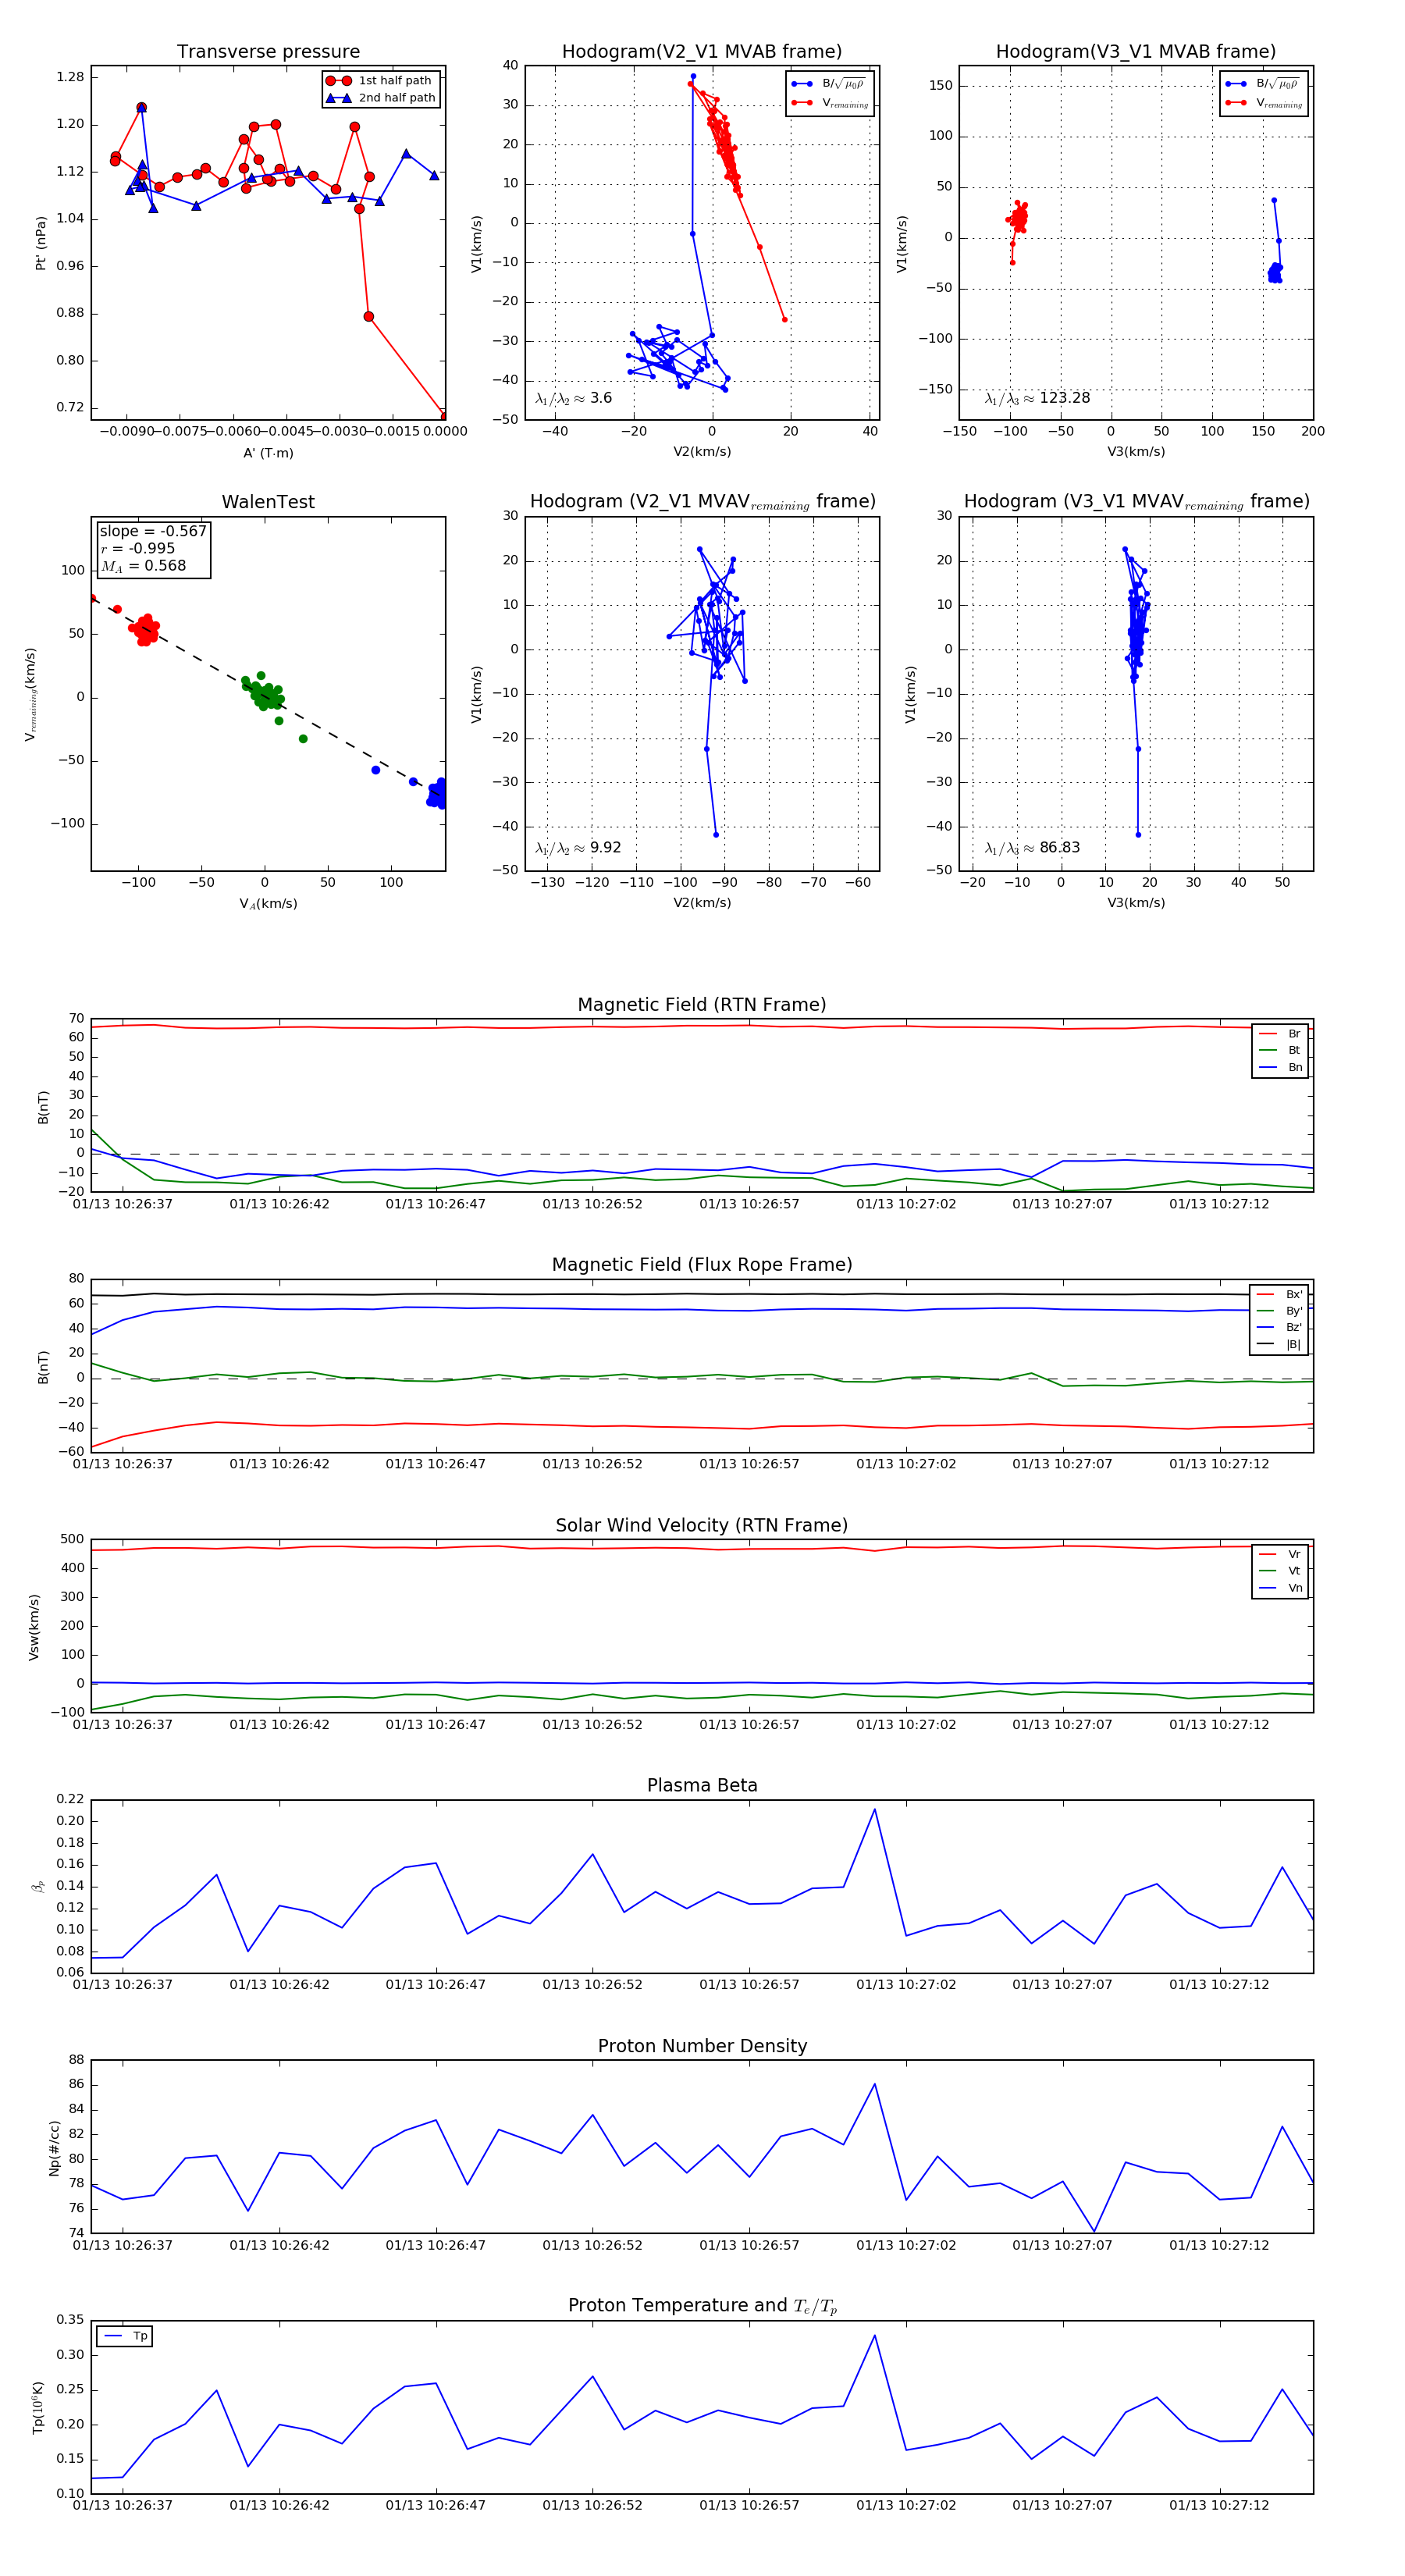Select the "By'" legend entry

(x=1280, y=1311)
